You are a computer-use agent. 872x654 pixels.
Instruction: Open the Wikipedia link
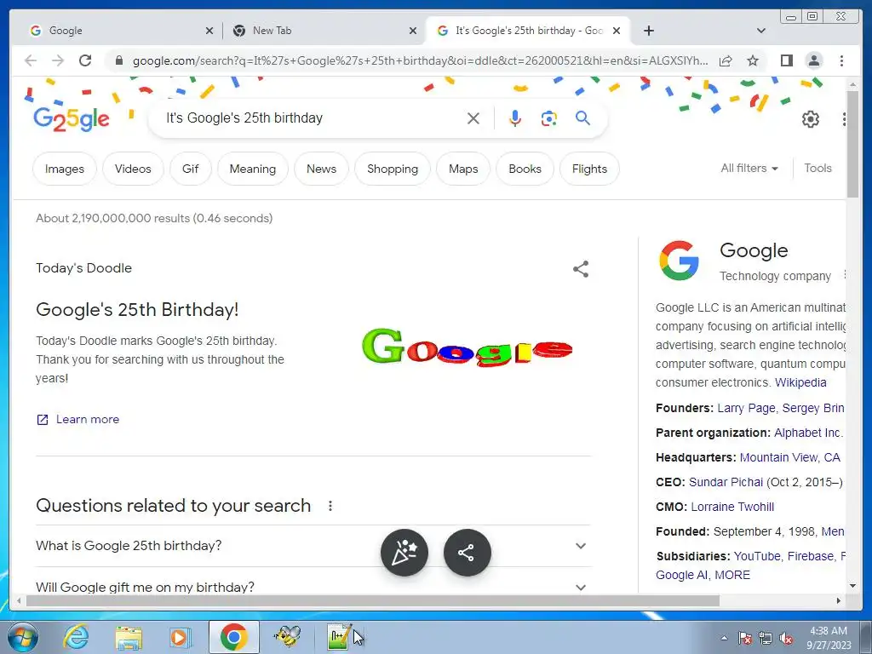tap(800, 382)
